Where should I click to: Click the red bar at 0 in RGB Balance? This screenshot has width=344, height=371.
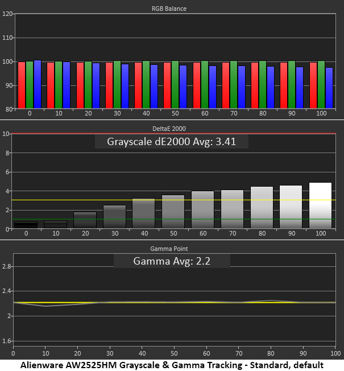coord(22,85)
